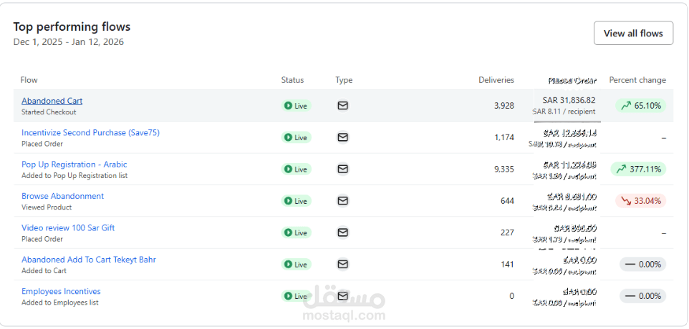Click the 141 deliveries value

point(508,264)
